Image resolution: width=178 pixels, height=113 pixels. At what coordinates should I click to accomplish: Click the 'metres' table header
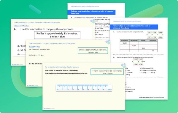pos(143,40)
